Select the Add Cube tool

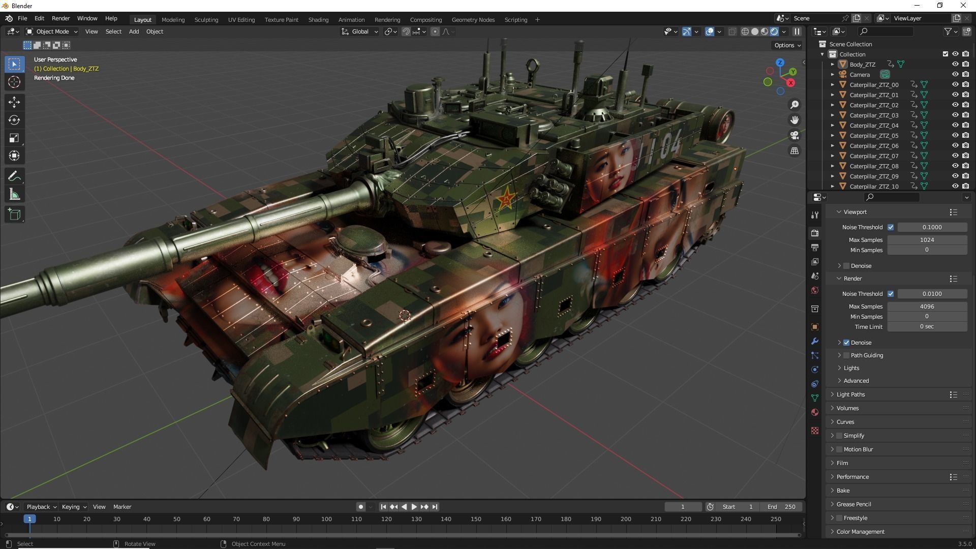14,215
